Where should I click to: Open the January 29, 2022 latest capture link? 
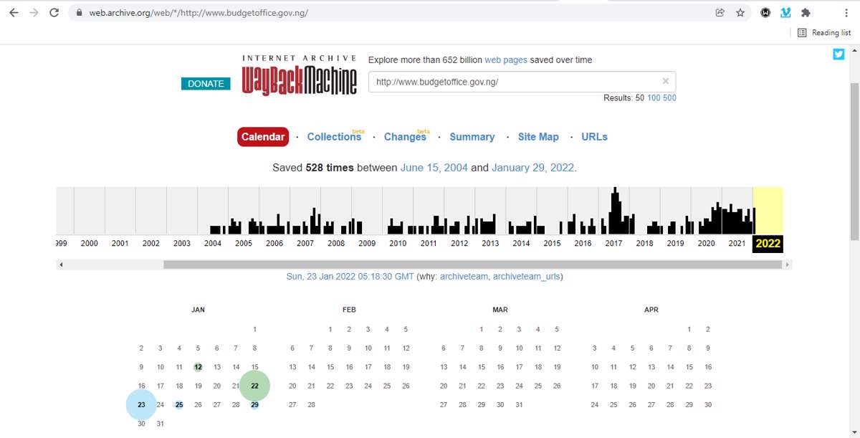coord(533,168)
